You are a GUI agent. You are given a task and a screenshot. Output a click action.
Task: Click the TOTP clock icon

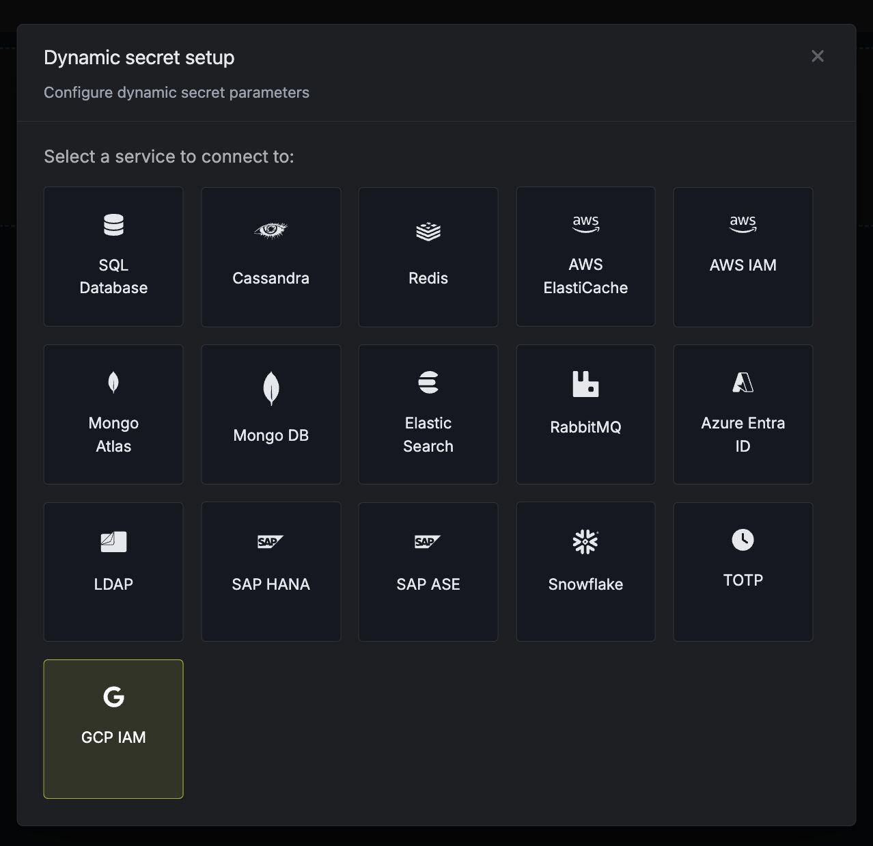(x=743, y=540)
